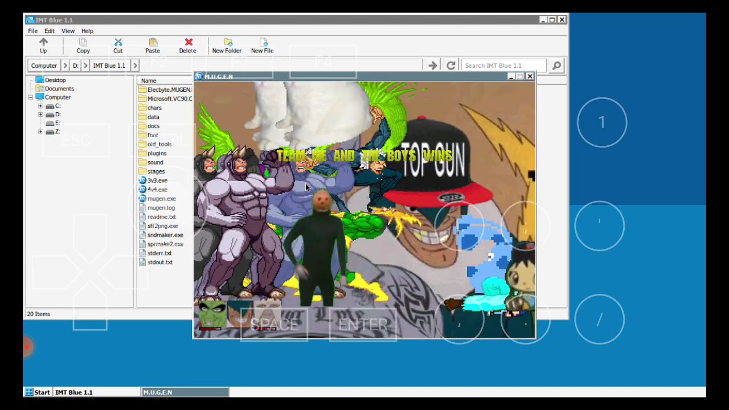
Task: Select the 4v4.exe file icon
Action: (x=142, y=190)
